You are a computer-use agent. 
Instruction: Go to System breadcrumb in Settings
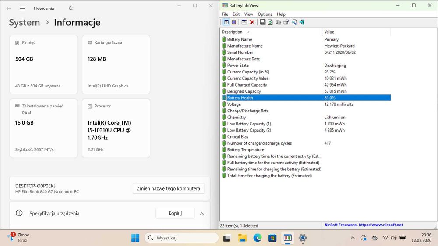(x=24, y=23)
